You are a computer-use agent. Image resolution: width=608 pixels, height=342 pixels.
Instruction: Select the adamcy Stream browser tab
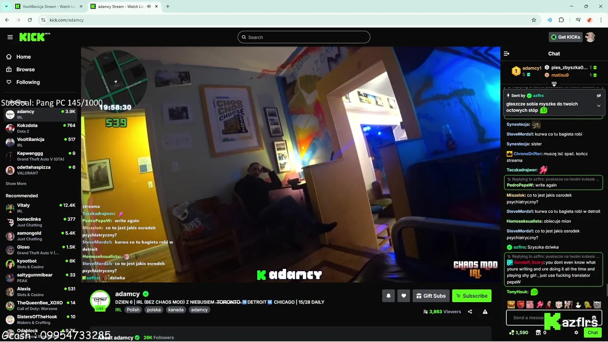(123, 7)
